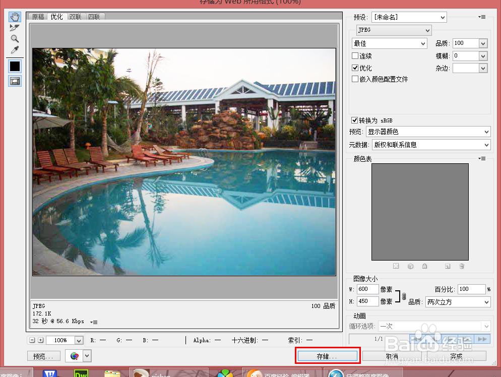Toggle the constrain proportions chain link

[x=404, y=296]
